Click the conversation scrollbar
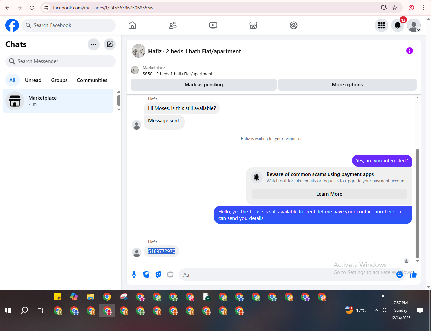Screen dimensions: 431x331 point(418,204)
